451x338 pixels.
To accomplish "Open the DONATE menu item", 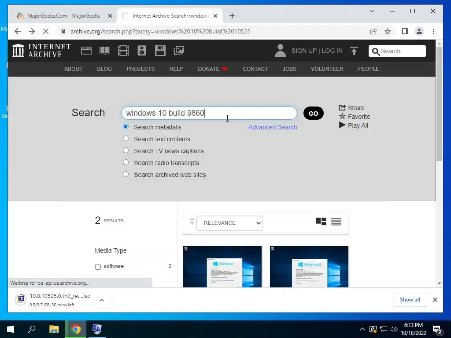I will [213, 69].
